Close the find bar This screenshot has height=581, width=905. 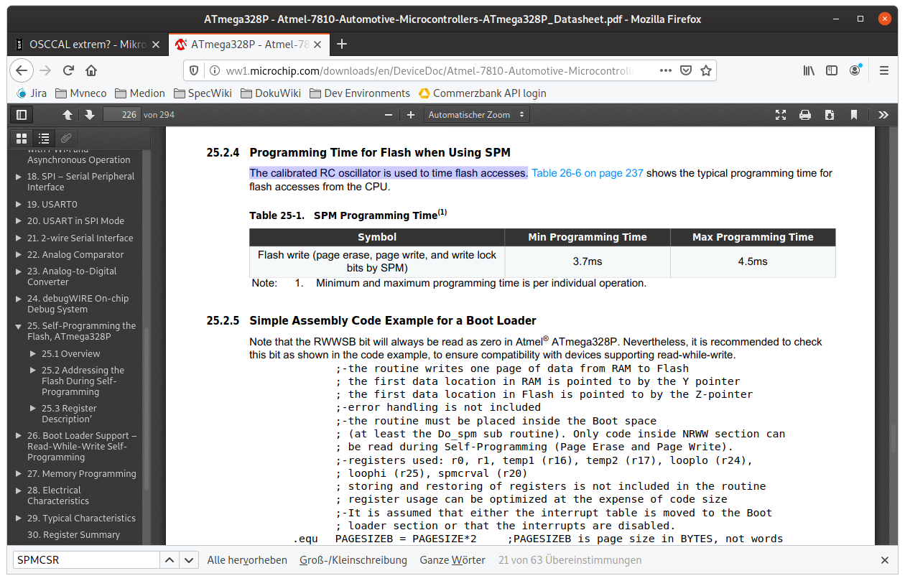[885, 560]
